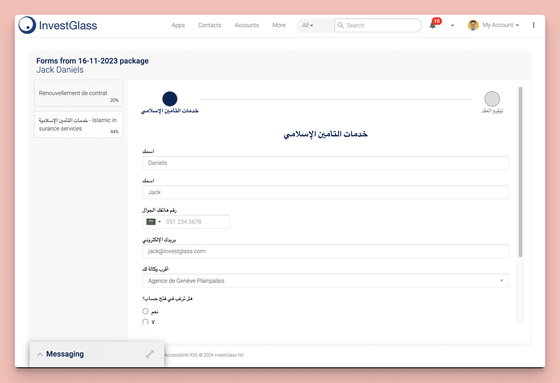
Task: Click Islamic Insurance Services form link
Action: tap(78, 125)
